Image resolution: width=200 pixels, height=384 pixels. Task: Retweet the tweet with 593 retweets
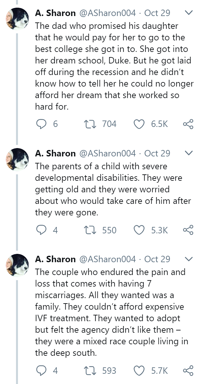click(x=90, y=371)
